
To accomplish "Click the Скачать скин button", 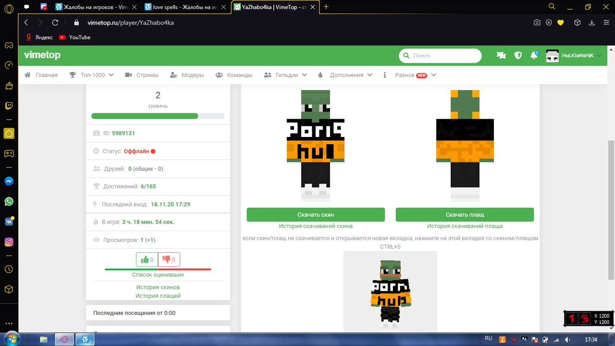I will tap(316, 215).
